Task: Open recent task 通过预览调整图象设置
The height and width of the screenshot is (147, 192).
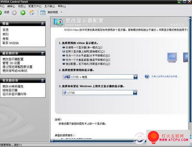Action: click(17, 67)
